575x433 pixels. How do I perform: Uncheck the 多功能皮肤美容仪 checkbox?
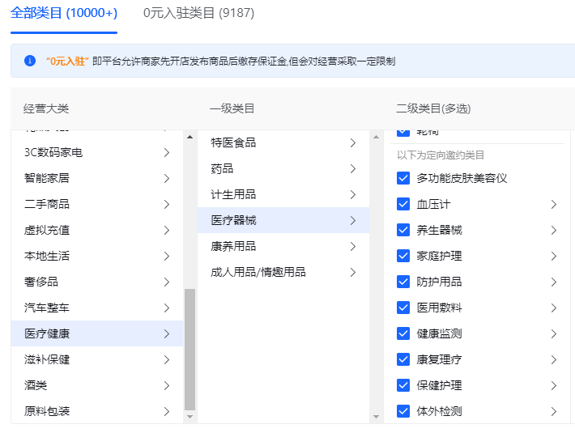[x=403, y=178]
